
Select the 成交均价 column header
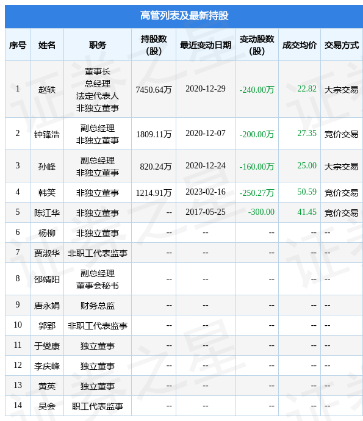pos(300,45)
